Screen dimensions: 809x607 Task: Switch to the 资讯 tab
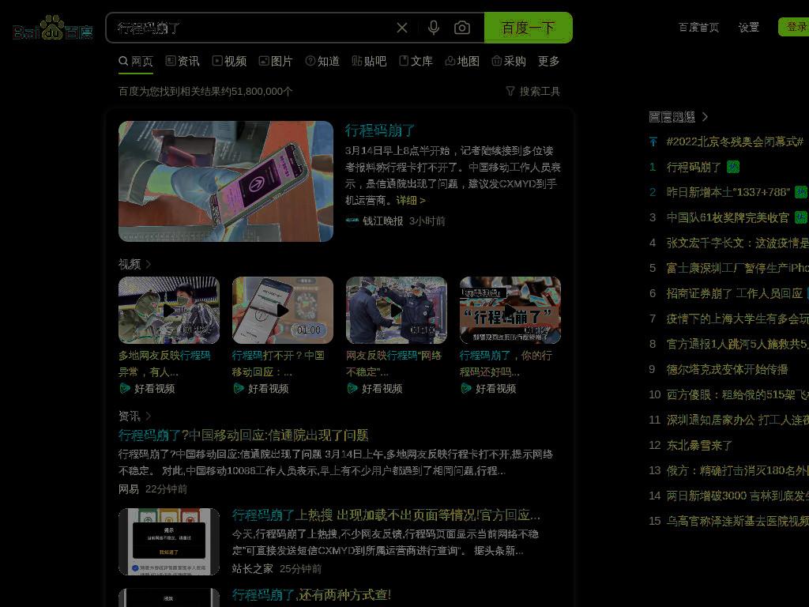[182, 62]
